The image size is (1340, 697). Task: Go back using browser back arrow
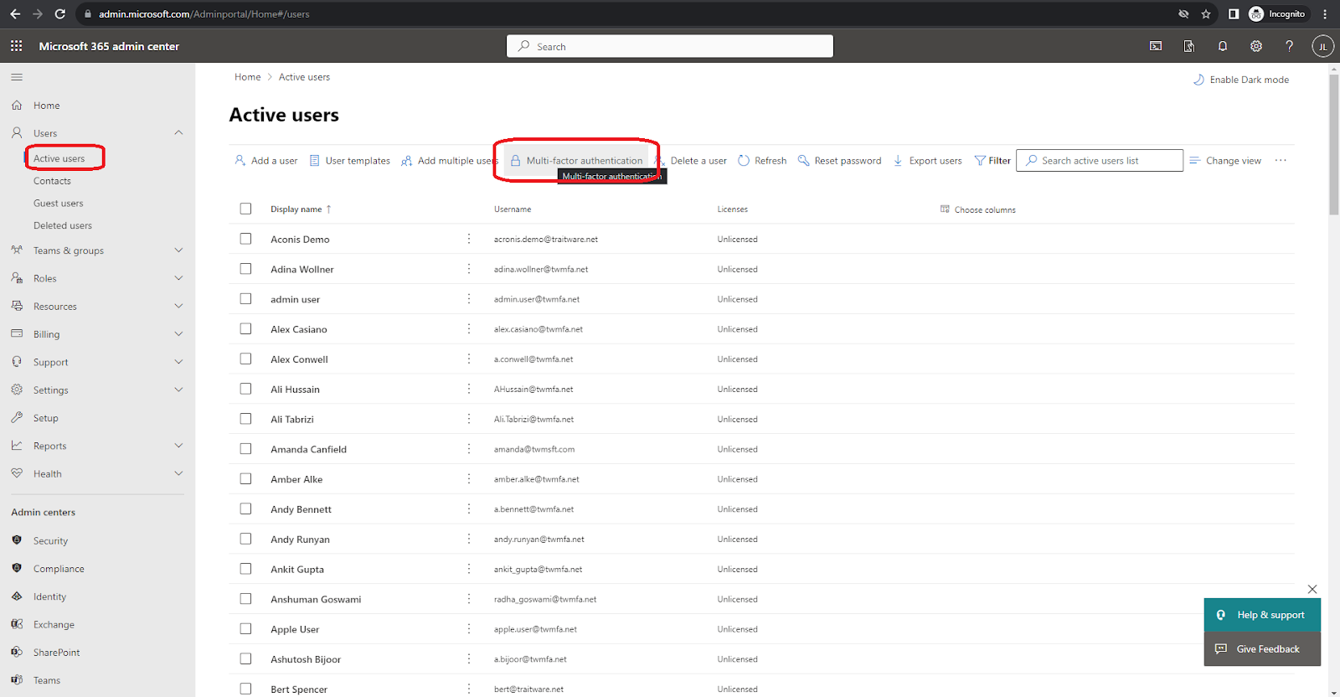coord(15,14)
